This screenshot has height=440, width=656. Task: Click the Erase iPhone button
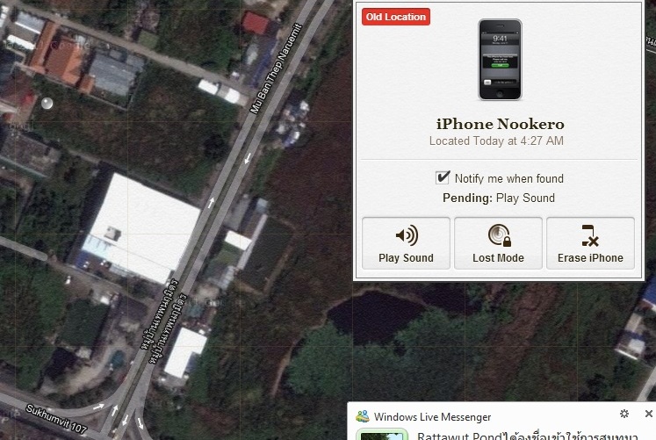point(590,243)
